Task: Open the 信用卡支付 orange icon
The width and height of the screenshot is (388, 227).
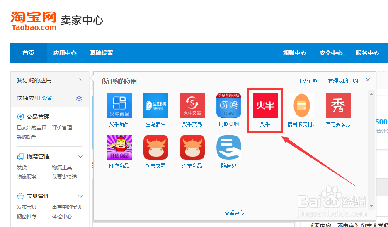Action: pos(302,105)
